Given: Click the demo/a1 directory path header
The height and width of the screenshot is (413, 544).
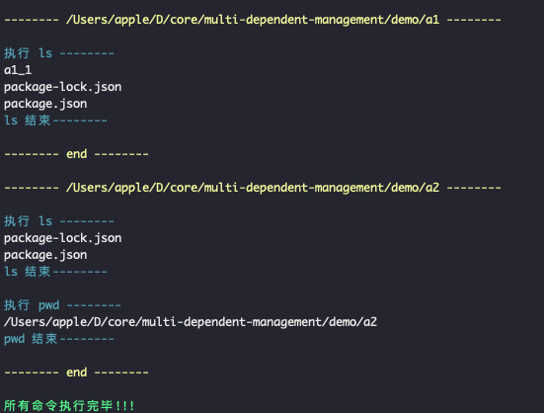Looking at the screenshot, I should pyautogui.click(x=253, y=20).
